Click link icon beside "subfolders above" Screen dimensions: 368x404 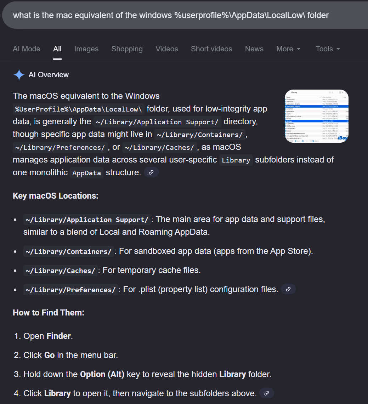pos(267,393)
